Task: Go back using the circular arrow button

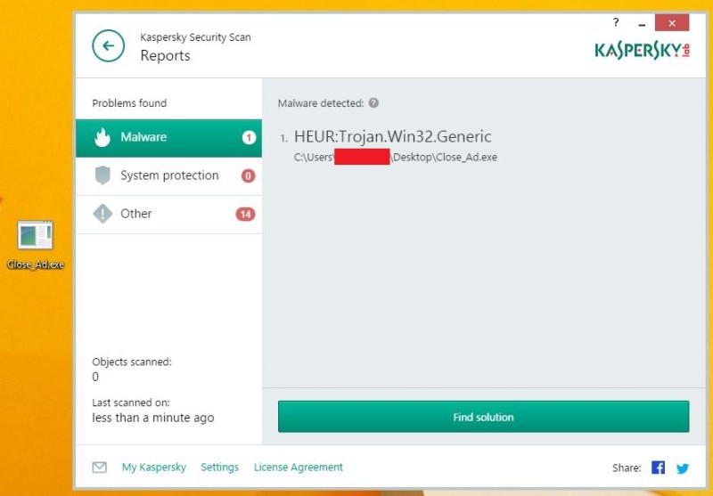Action: 108,45
